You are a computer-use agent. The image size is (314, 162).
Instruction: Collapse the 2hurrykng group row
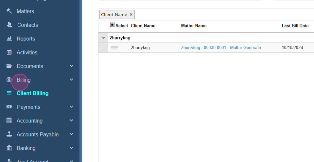click(104, 38)
